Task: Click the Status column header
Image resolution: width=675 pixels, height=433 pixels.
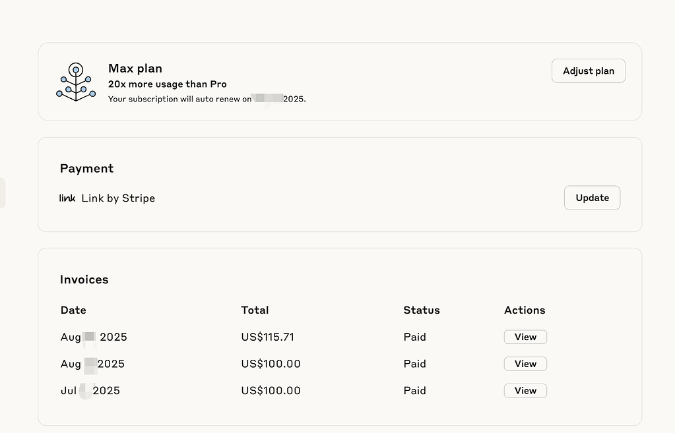Action: (x=422, y=310)
